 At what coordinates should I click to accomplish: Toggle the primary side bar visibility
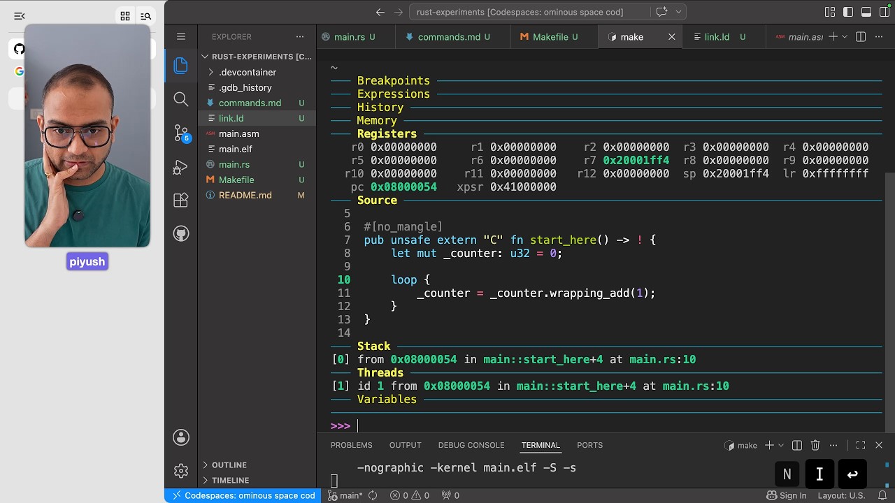pyautogui.click(x=848, y=12)
